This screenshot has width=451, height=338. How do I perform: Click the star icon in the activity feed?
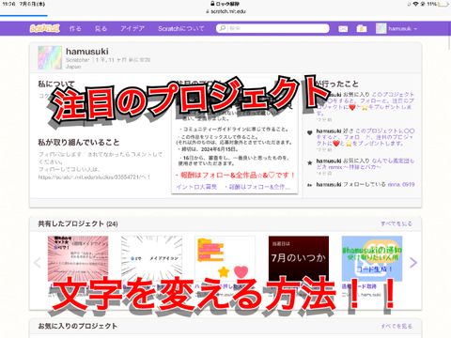pos(310,162)
